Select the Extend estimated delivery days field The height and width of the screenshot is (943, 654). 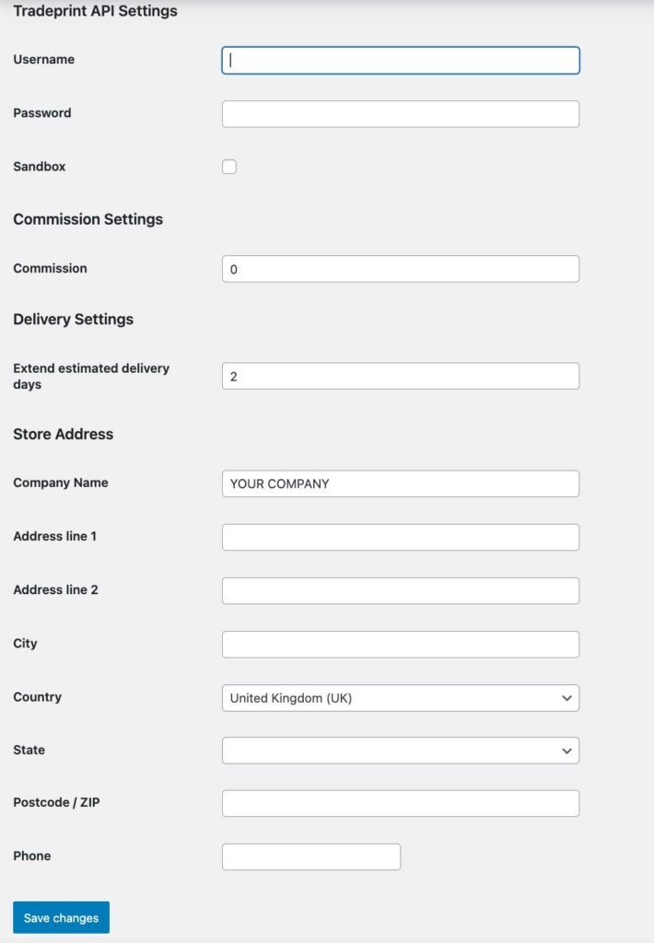400,376
